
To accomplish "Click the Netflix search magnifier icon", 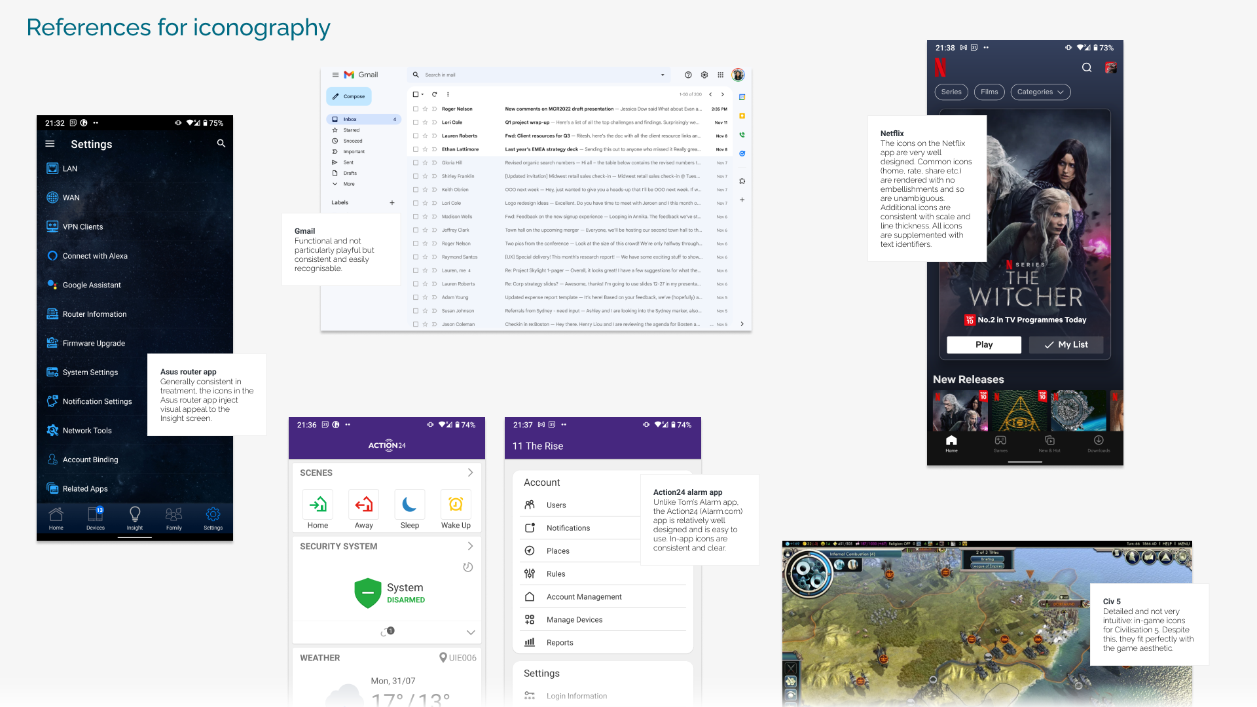I will coord(1087,67).
